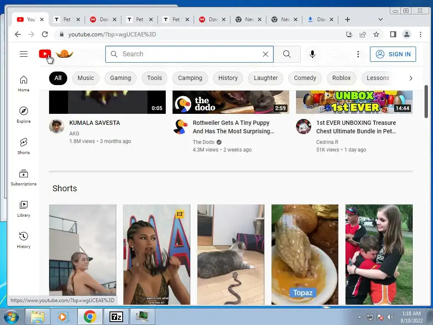433x325 pixels.
Task: Select the Music filter chip
Action: 85,78
